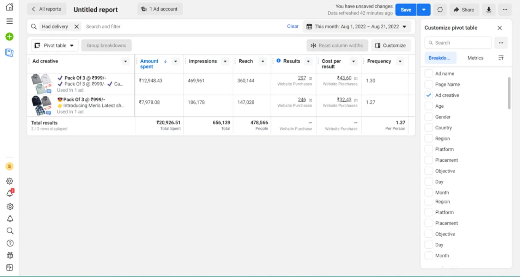This screenshot has height=277, width=520.
Task: Enable the Gender breakdown checkbox
Action: click(x=429, y=117)
